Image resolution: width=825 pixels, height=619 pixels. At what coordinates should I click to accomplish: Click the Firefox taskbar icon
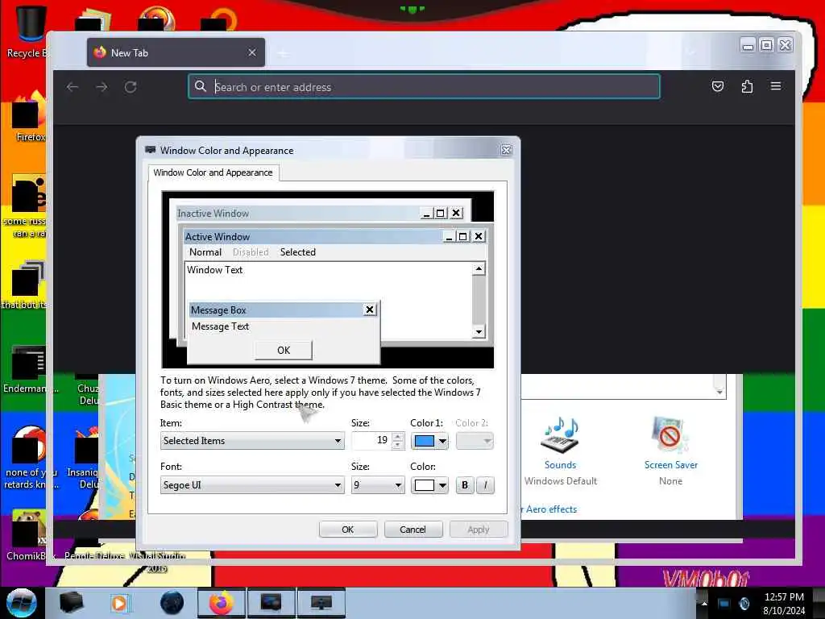point(221,603)
